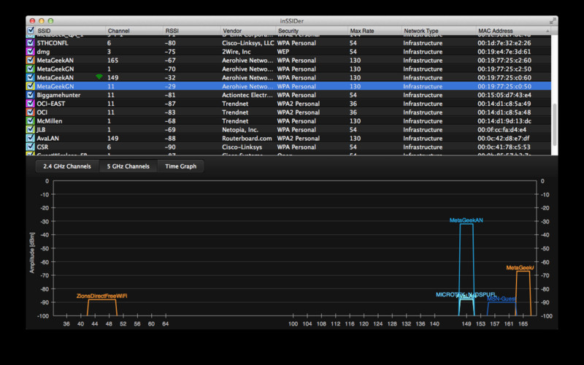Image resolution: width=584 pixels, height=365 pixels.
Task: Uncheck the dmg network checkbox
Action: (30, 51)
